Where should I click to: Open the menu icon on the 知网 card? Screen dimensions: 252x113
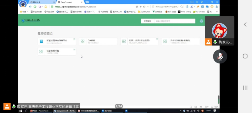[157, 39]
